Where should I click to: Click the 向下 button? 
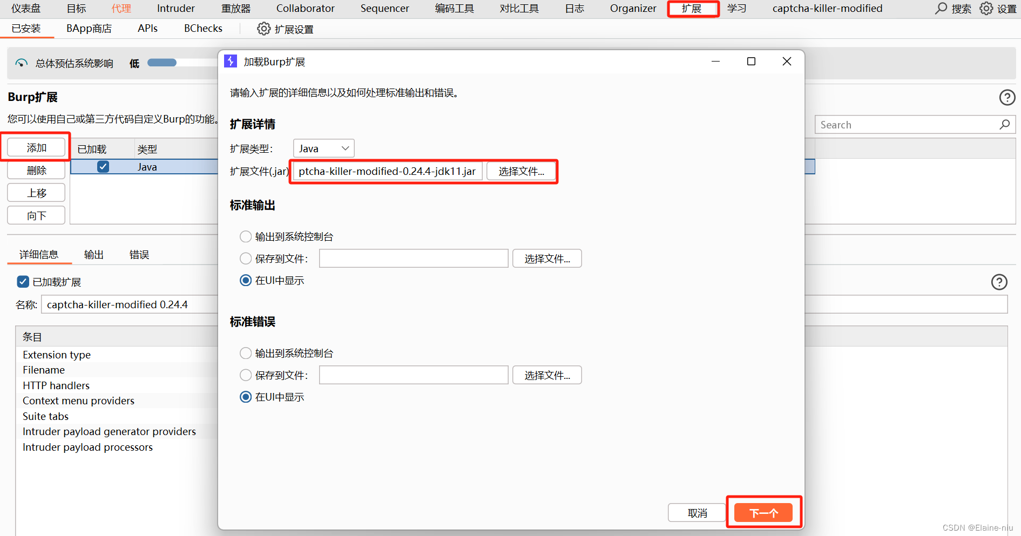point(36,215)
